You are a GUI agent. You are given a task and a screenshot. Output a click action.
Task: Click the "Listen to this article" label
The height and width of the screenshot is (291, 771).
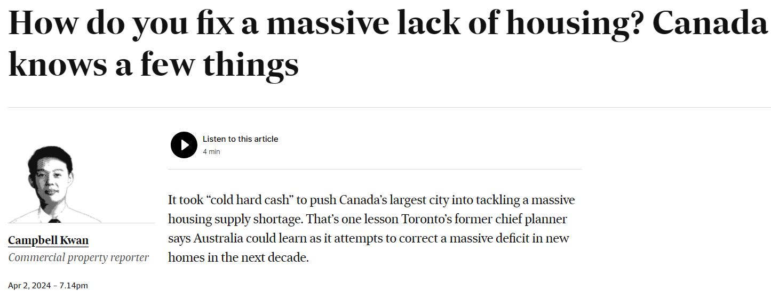[240, 139]
